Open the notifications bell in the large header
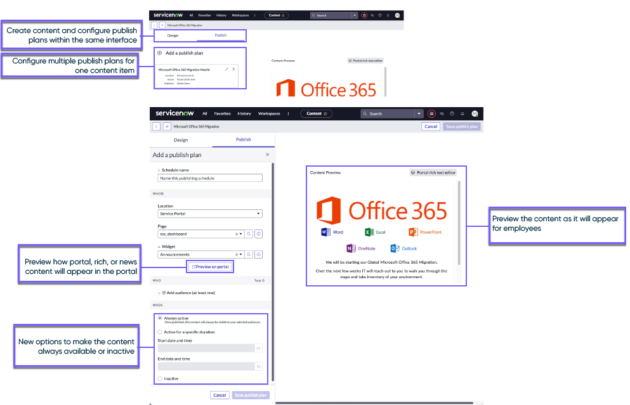 [x=463, y=113]
